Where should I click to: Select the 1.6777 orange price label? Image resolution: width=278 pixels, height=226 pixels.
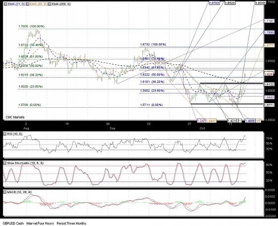[269, 45]
